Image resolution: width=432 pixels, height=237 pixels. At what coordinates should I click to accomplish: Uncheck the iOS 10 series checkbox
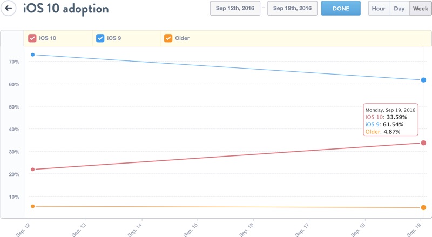coord(32,38)
